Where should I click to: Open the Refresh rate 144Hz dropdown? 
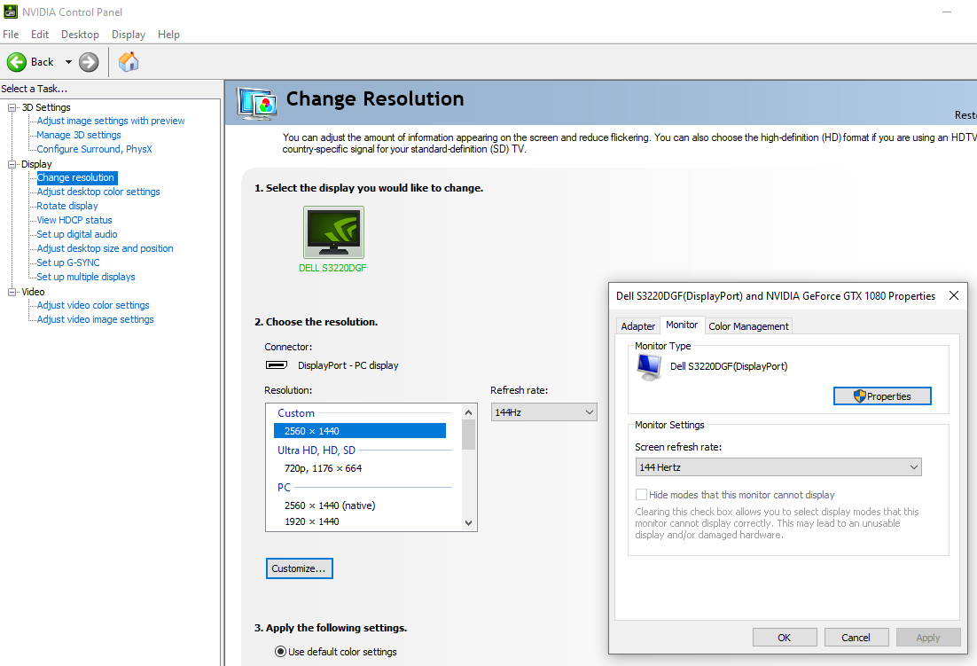point(544,412)
